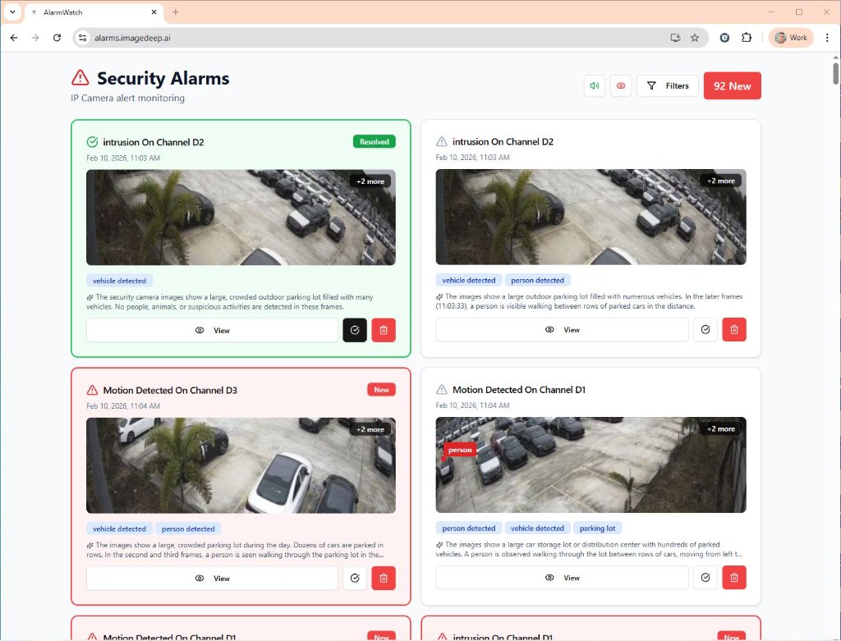841x641 pixels.
Task: Open resolved intrusion D2 camera thumbnail
Action: (241, 217)
